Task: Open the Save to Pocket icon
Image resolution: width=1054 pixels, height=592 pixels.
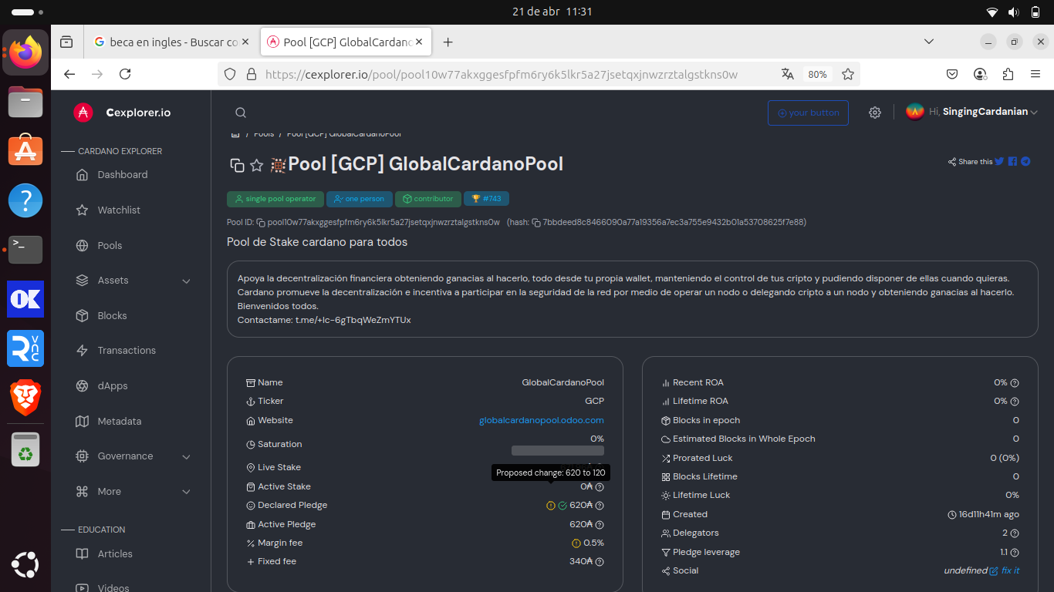Action: pyautogui.click(x=953, y=74)
